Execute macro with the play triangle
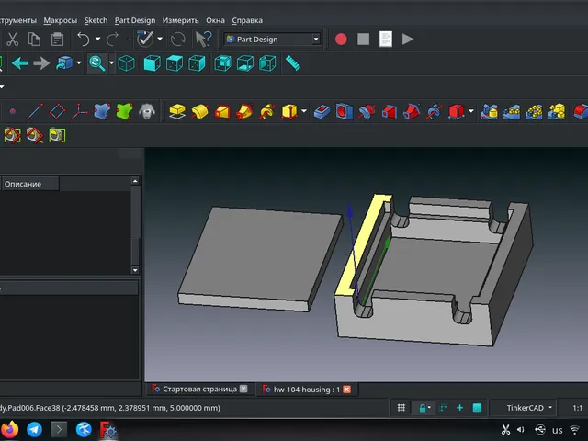This screenshot has width=588, height=441. point(408,39)
